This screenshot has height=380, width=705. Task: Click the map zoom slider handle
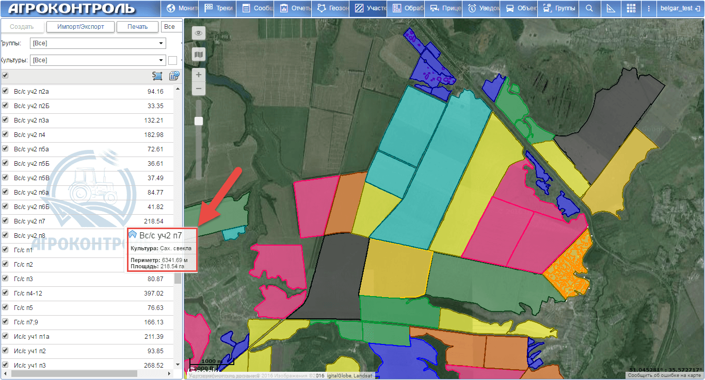(x=199, y=121)
